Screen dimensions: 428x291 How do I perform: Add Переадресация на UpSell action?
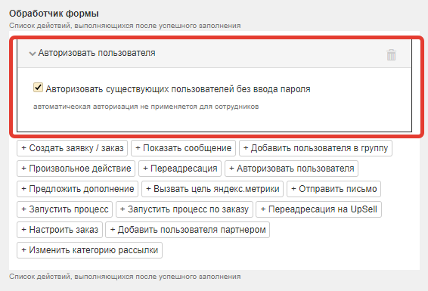point(318,209)
